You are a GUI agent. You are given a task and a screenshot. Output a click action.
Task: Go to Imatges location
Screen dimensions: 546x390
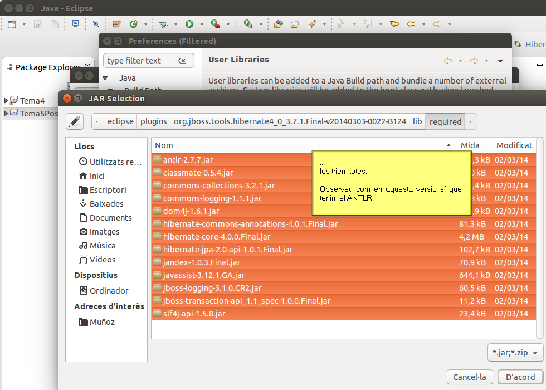[x=99, y=232]
